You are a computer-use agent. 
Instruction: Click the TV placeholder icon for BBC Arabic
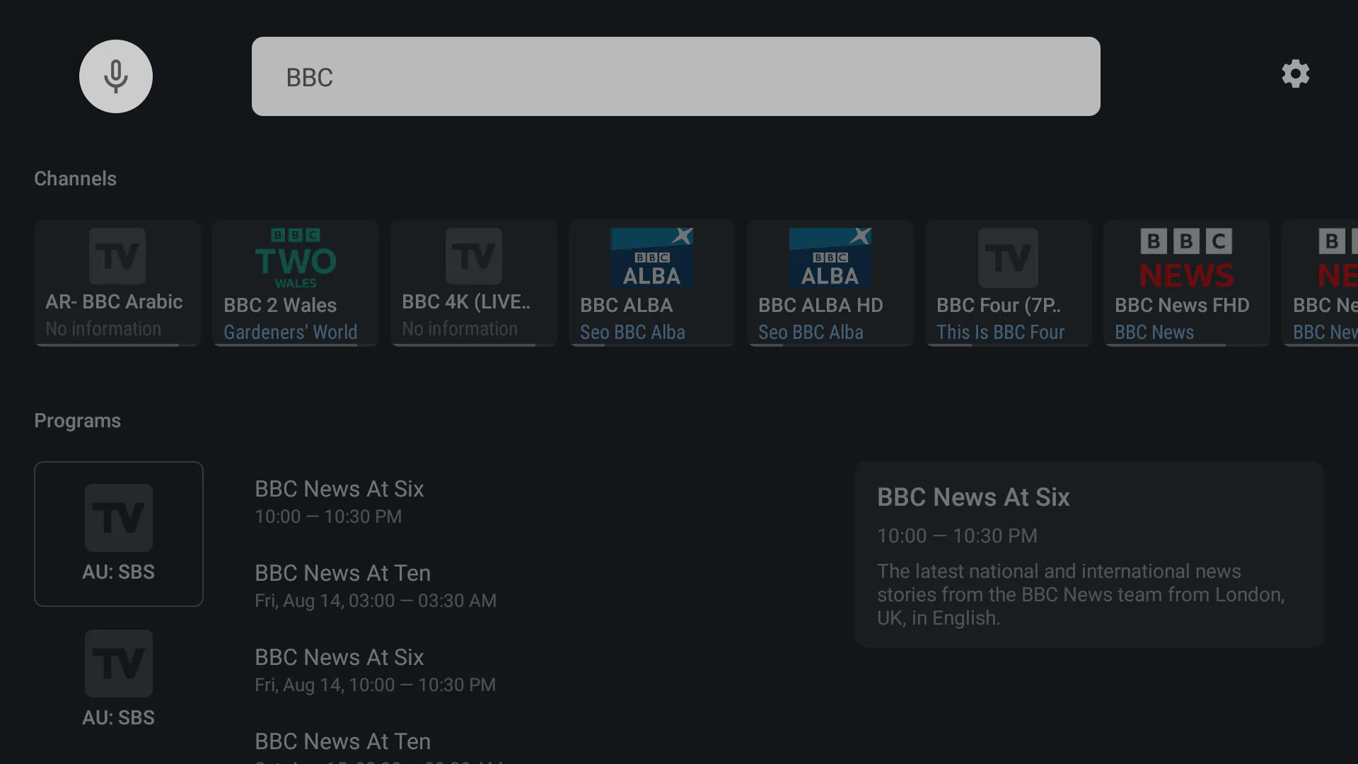click(x=117, y=256)
